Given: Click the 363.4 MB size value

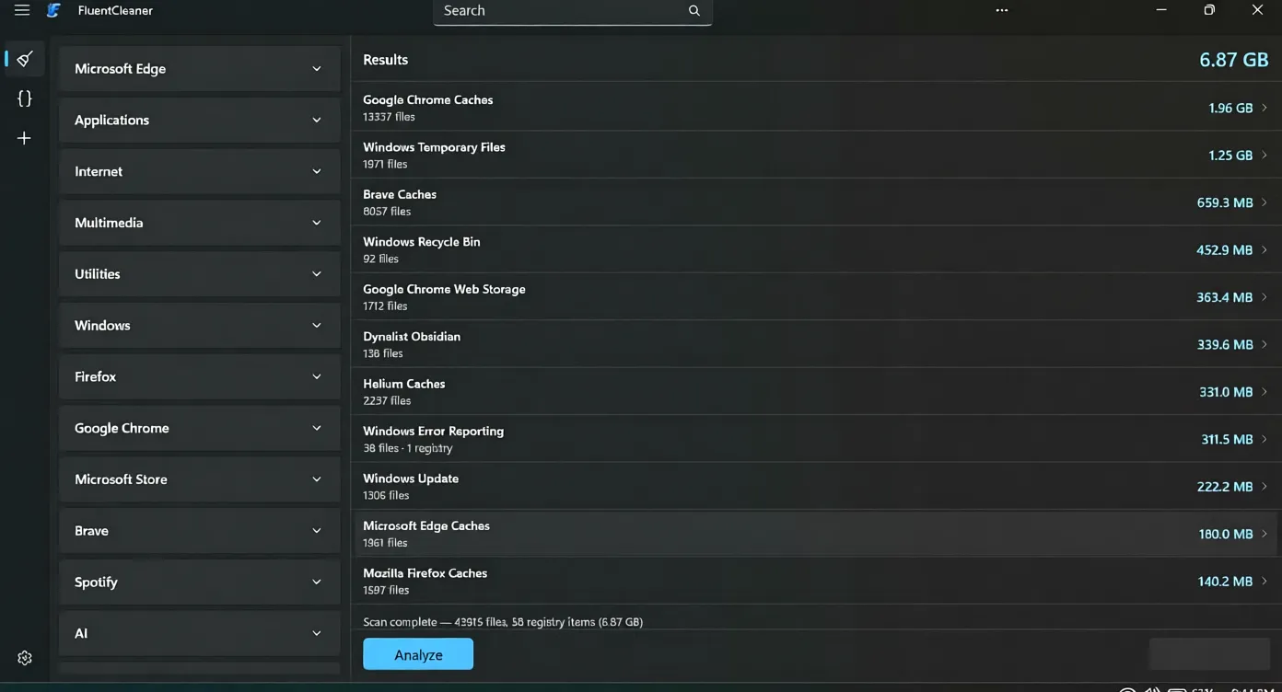Looking at the screenshot, I should pos(1225,297).
